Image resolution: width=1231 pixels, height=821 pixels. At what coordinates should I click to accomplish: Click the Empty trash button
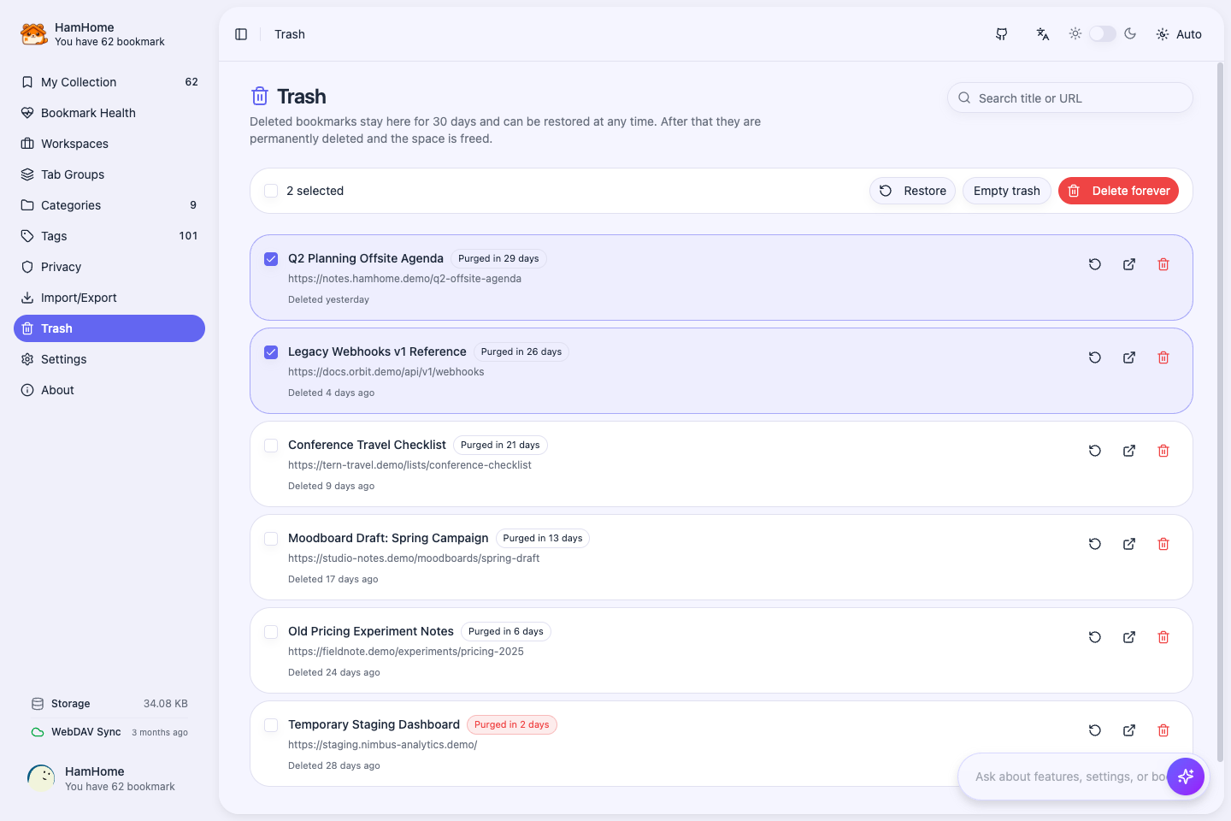point(1007,191)
